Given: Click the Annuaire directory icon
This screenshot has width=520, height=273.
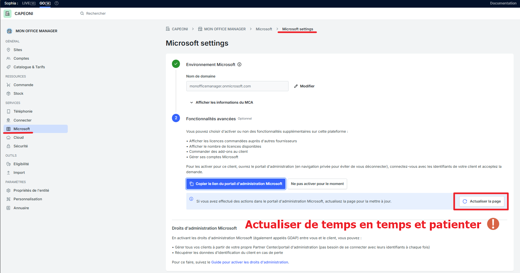Looking at the screenshot, I should tap(9, 208).
